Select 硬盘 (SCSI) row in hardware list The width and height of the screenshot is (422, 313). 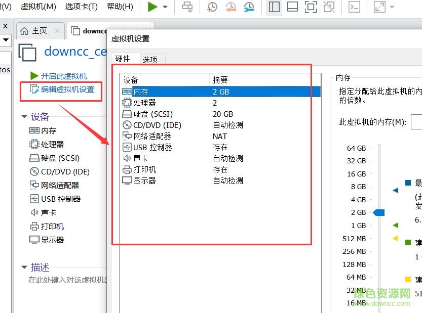click(x=152, y=114)
